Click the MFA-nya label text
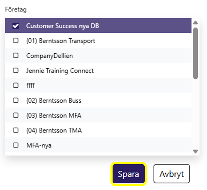Viewport: 207px width, 190px height. [39, 146]
